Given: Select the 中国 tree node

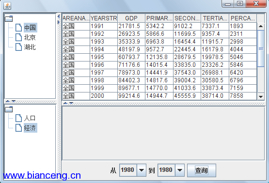Looking at the screenshot, I should 31,28.
